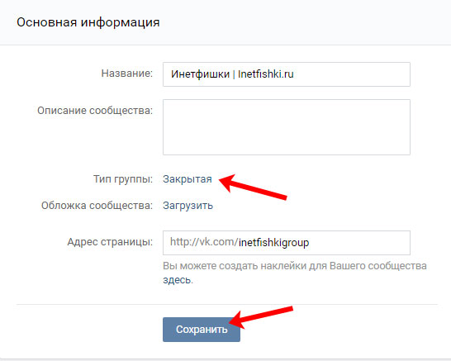Screen dimensions: 451x361
Task: Click the Загрузить cover upload link
Action: (x=188, y=206)
